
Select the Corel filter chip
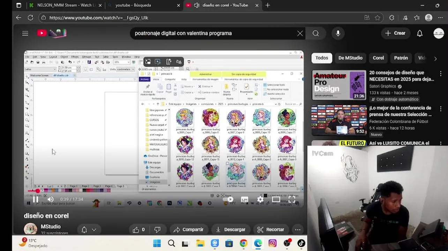pos(378,58)
